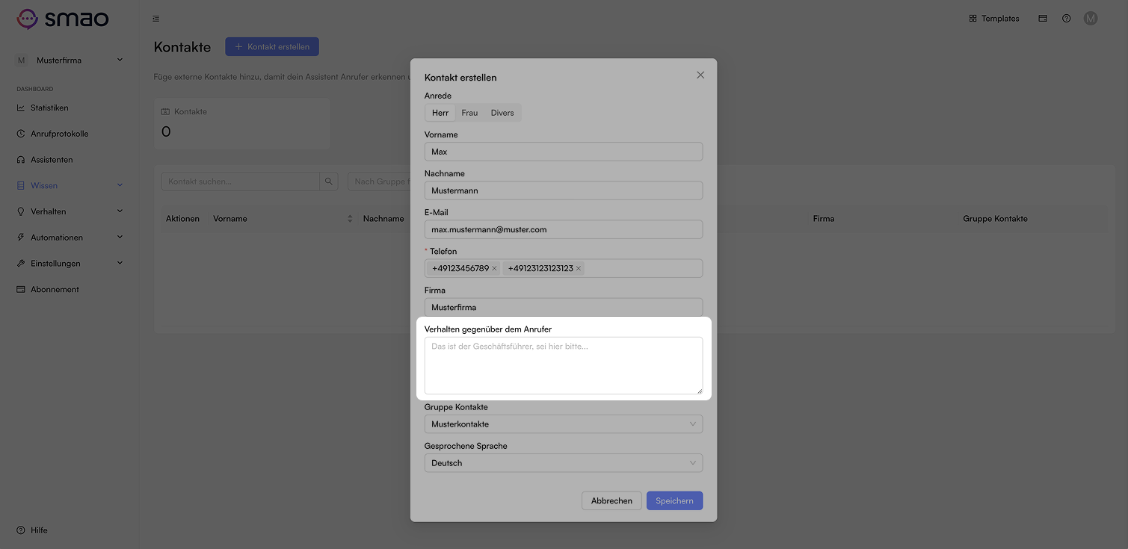Open the user avatar M menu

1091,19
